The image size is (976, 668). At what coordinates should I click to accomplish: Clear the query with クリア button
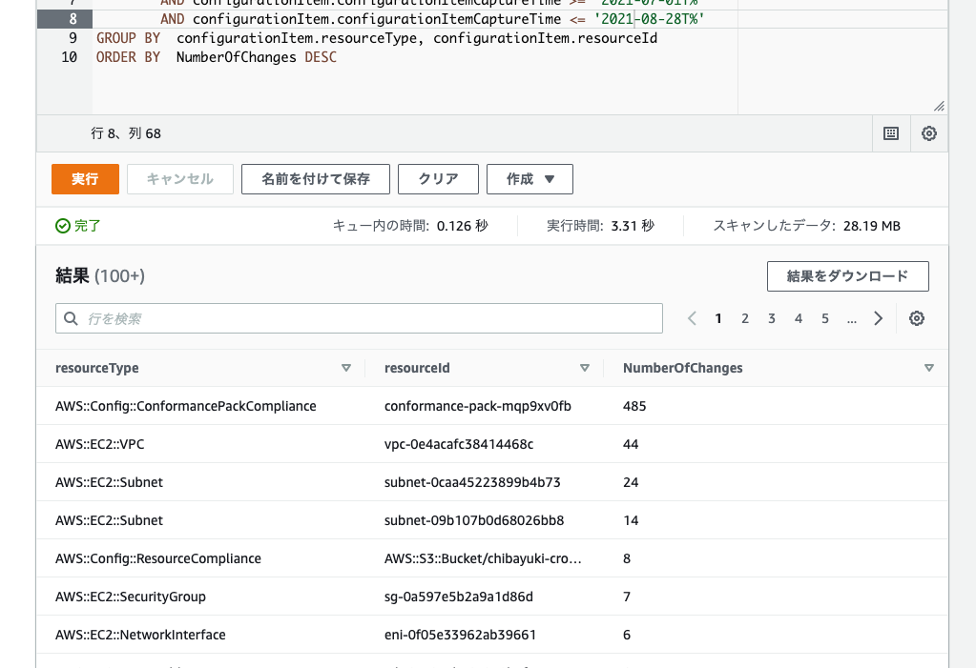(x=438, y=179)
